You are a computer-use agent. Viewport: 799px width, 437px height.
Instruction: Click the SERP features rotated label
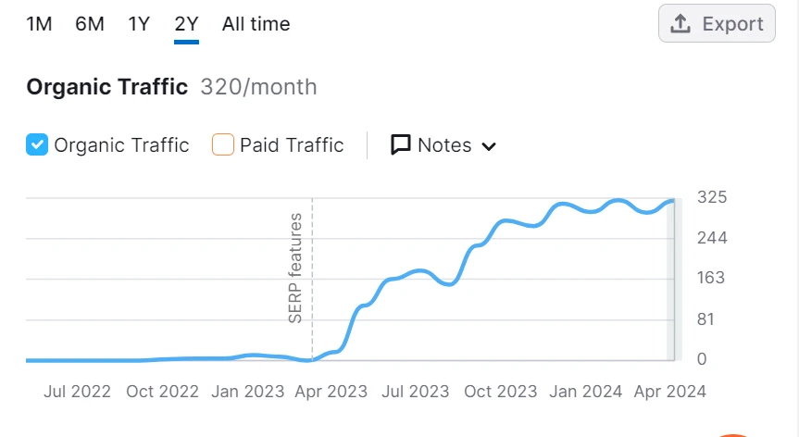(295, 268)
